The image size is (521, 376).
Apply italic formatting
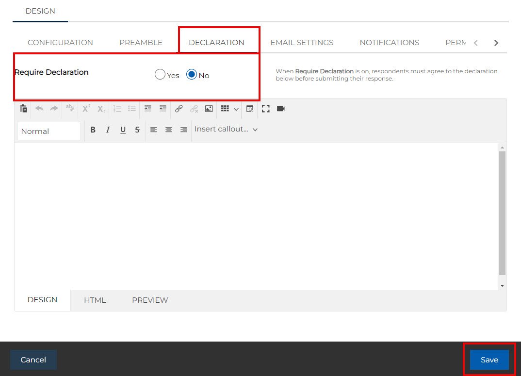click(x=108, y=130)
